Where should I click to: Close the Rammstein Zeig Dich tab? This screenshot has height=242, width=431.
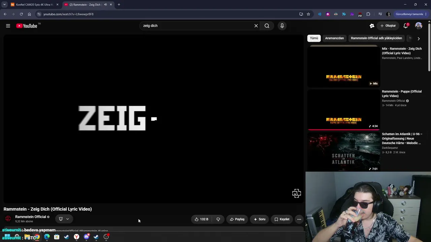tap(111, 5)
